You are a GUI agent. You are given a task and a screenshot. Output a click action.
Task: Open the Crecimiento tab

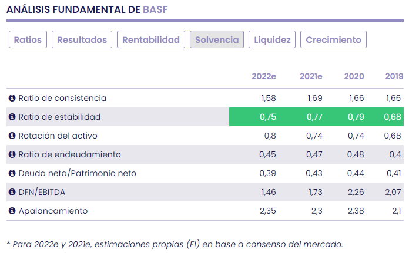[333, 40]
